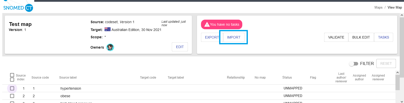Screen dimensions: 404x103
Task: Sort by the Source code column header
Action: (x=40, y=78)
